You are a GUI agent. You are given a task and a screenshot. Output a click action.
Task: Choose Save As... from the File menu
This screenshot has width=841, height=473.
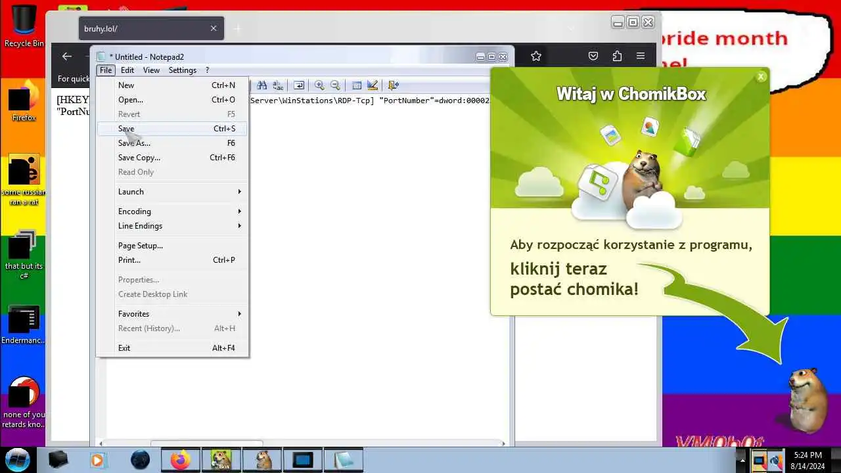pos(173,143)
